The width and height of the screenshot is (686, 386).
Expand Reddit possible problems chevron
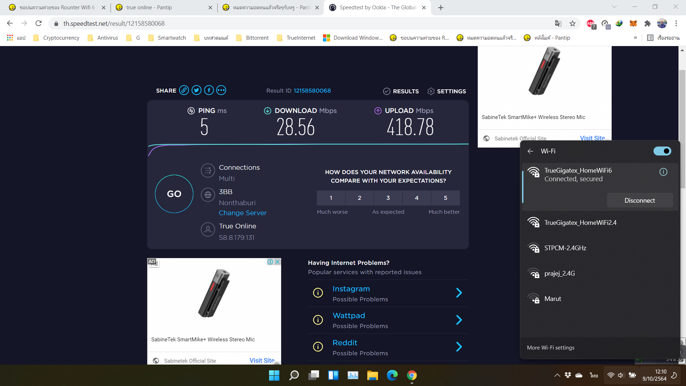[x=459, y=347]
